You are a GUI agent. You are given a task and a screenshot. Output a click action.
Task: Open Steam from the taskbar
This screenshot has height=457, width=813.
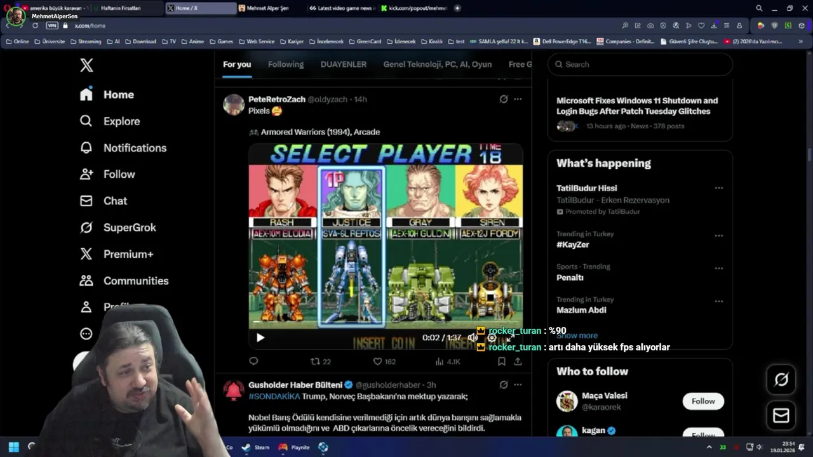pos(255,447)
